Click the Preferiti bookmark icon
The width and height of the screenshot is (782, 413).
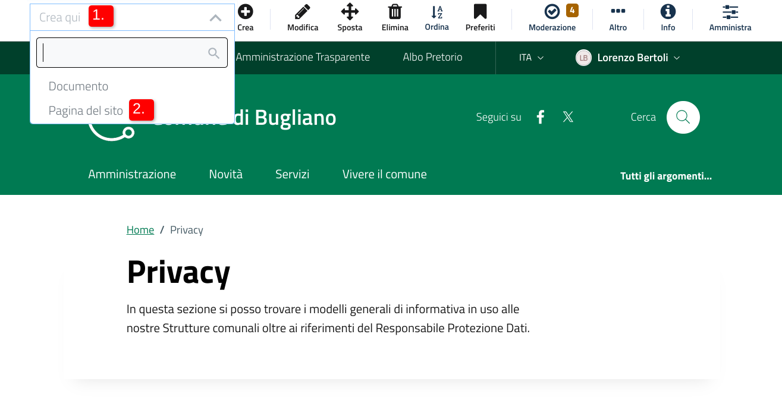click(480, 12)
